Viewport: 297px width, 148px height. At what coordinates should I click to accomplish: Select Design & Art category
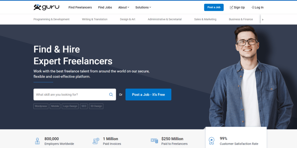pos(127,19)
